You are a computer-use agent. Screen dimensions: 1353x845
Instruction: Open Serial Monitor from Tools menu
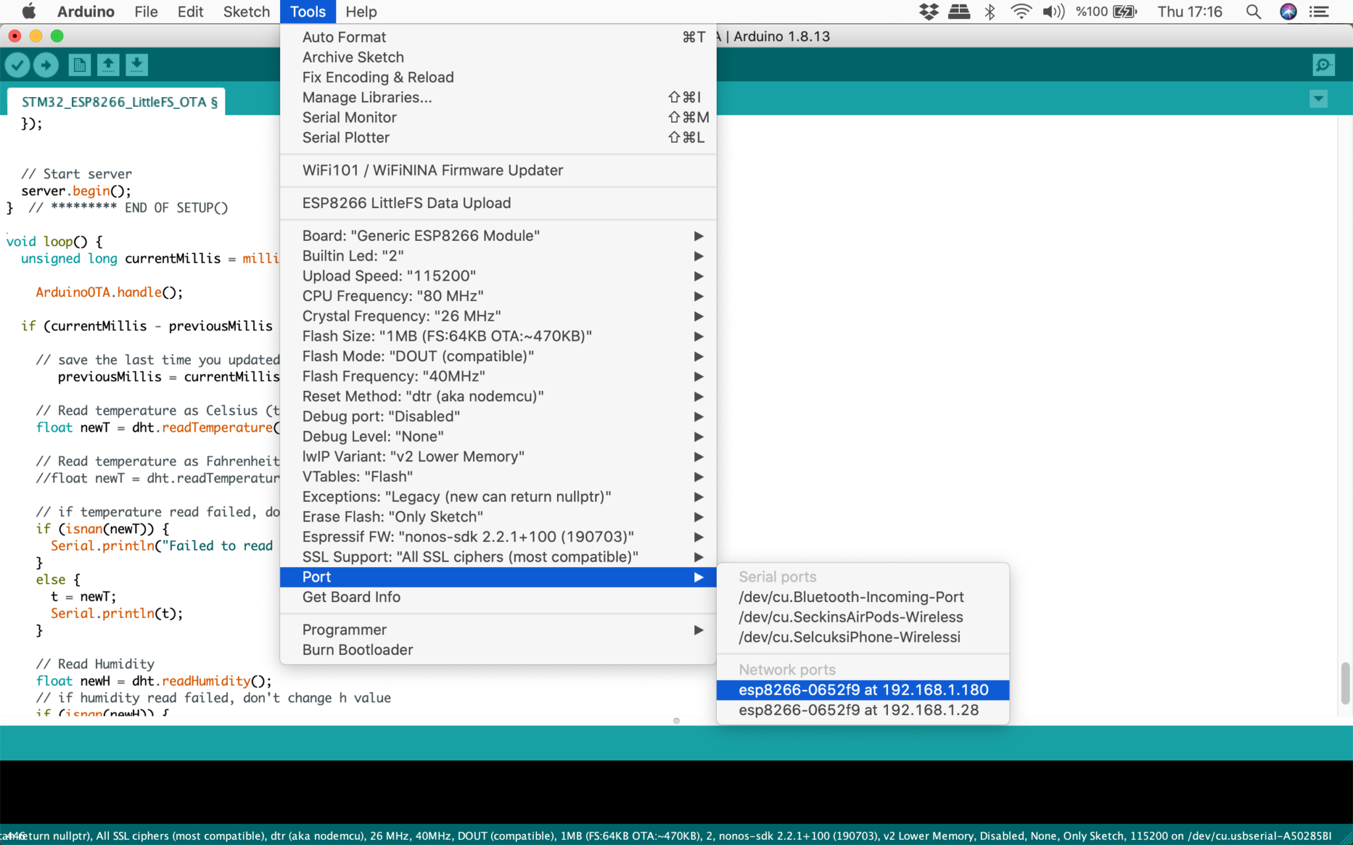click(498, 118)
